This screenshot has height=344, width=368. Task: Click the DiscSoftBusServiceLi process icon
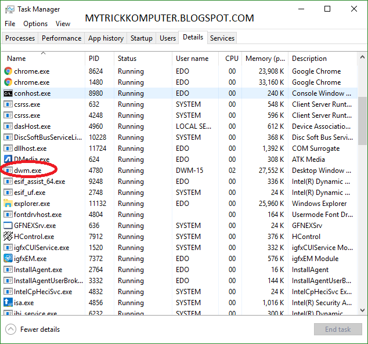coord(8,137)
